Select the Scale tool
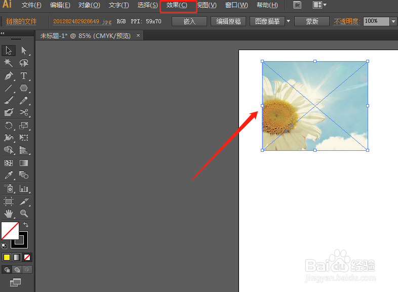The image size is (398, 292). coord(24,126)
